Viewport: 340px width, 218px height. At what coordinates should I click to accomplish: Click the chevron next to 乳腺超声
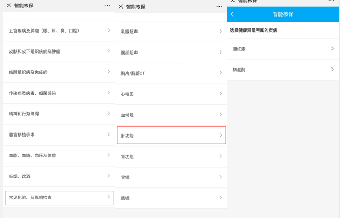click(x=221, y=31)
